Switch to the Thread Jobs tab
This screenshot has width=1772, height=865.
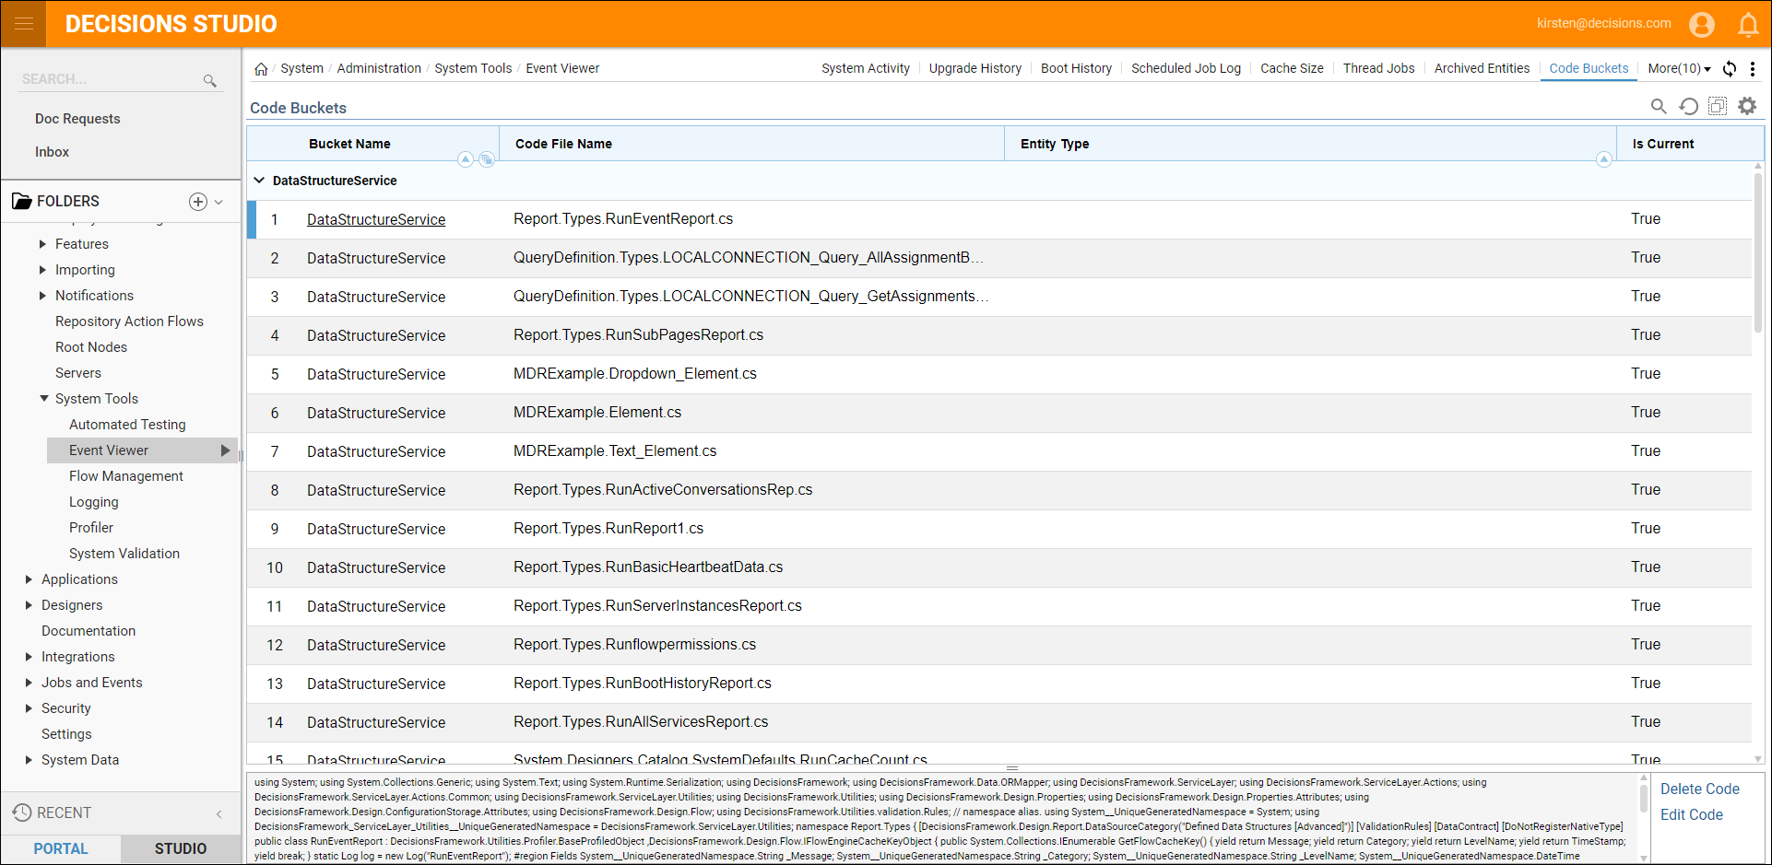(1378, 68)
